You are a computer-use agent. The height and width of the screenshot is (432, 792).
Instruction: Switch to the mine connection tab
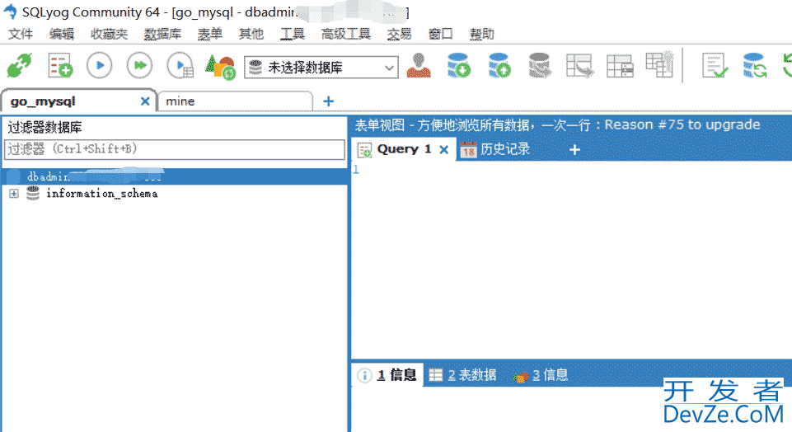[x=235, y=101]
